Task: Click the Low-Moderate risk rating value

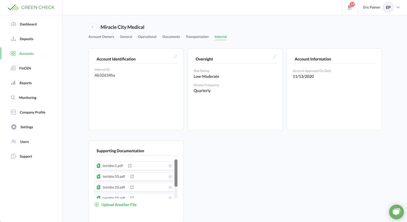Action: [206, 76]
